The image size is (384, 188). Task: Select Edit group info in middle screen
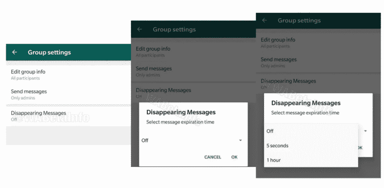point(193,52)
